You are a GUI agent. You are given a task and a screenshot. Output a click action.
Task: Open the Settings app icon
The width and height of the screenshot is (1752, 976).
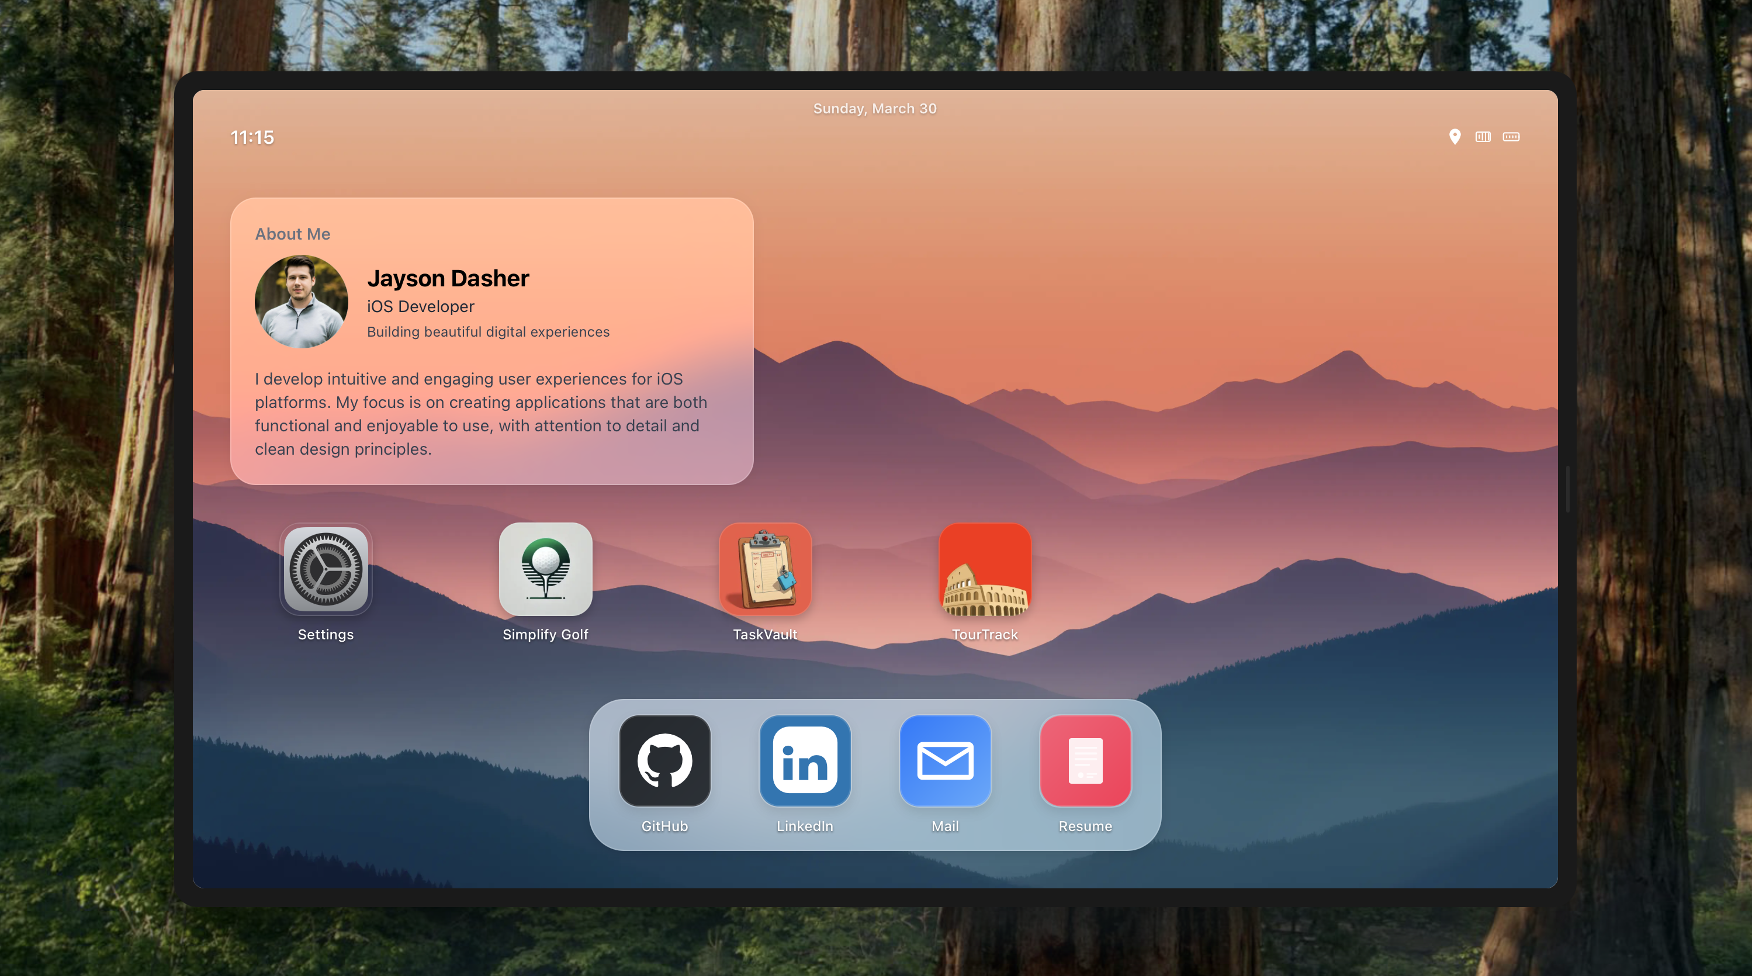[326, 569]
